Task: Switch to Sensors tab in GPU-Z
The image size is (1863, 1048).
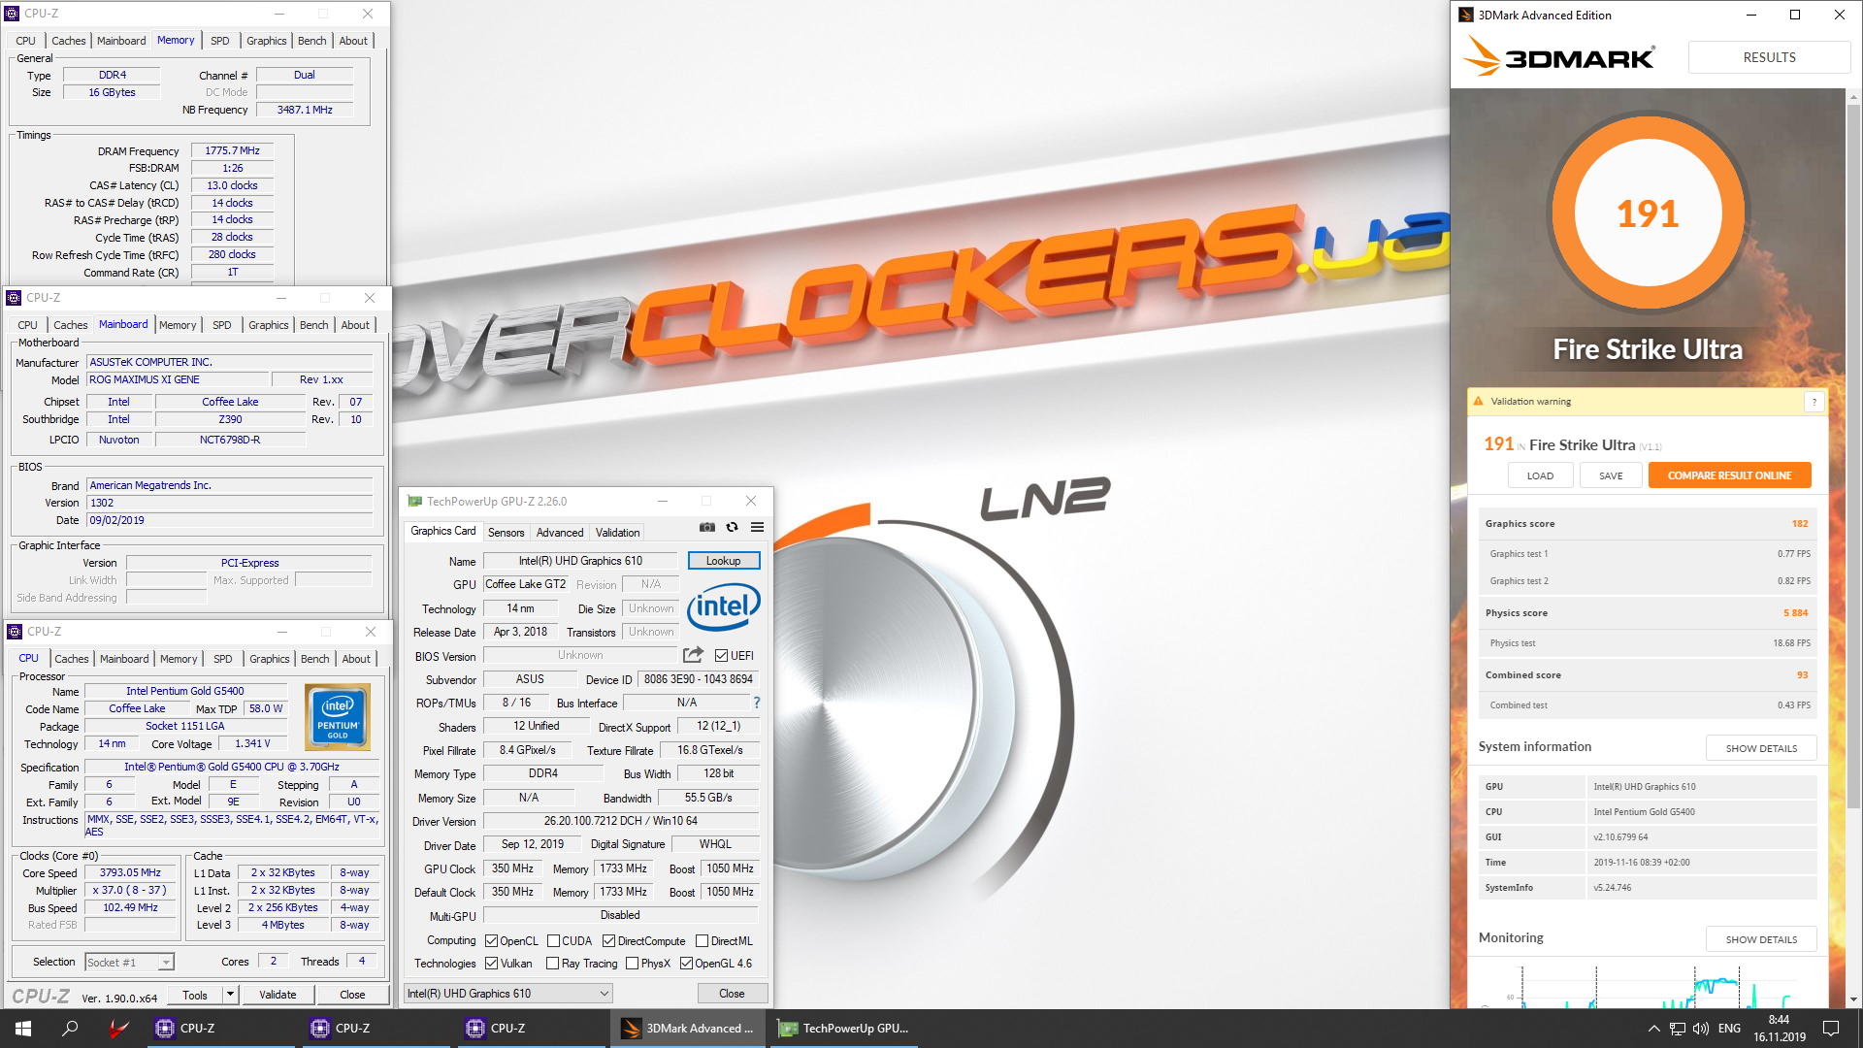Action: point(506,533)
